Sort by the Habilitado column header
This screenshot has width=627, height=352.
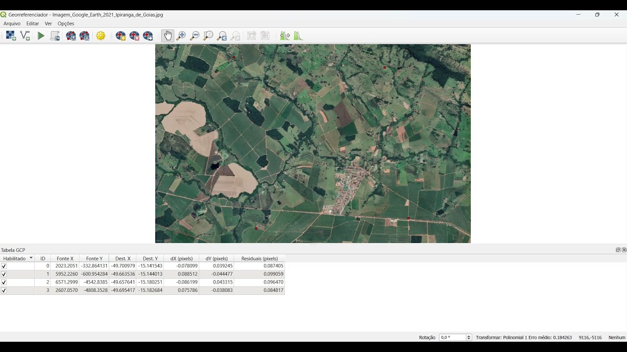coord(17,258)
